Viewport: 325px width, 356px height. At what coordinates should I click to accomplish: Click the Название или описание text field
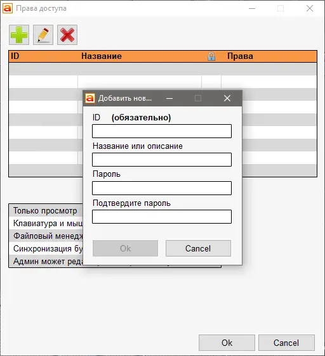tap(162, 160)
